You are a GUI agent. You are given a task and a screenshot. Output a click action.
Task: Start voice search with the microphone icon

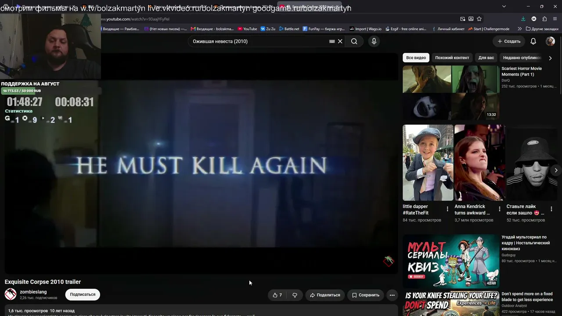pyautogui.click(x=374, y=41)
